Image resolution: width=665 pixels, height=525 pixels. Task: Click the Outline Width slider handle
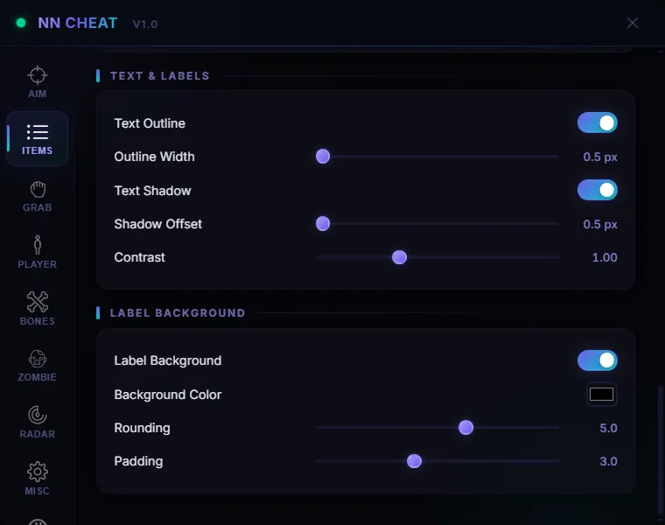[323, 156]
